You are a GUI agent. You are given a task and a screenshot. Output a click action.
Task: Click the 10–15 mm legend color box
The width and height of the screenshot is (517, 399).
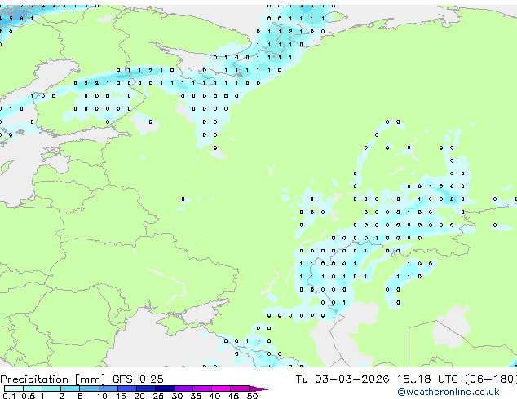[108, 388]
